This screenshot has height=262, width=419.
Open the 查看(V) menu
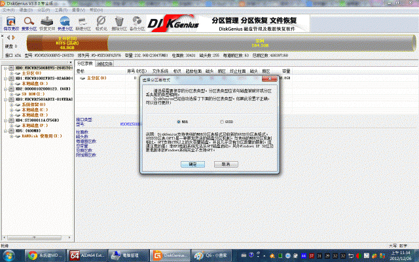pyautogui.click(x=79, y=10)
